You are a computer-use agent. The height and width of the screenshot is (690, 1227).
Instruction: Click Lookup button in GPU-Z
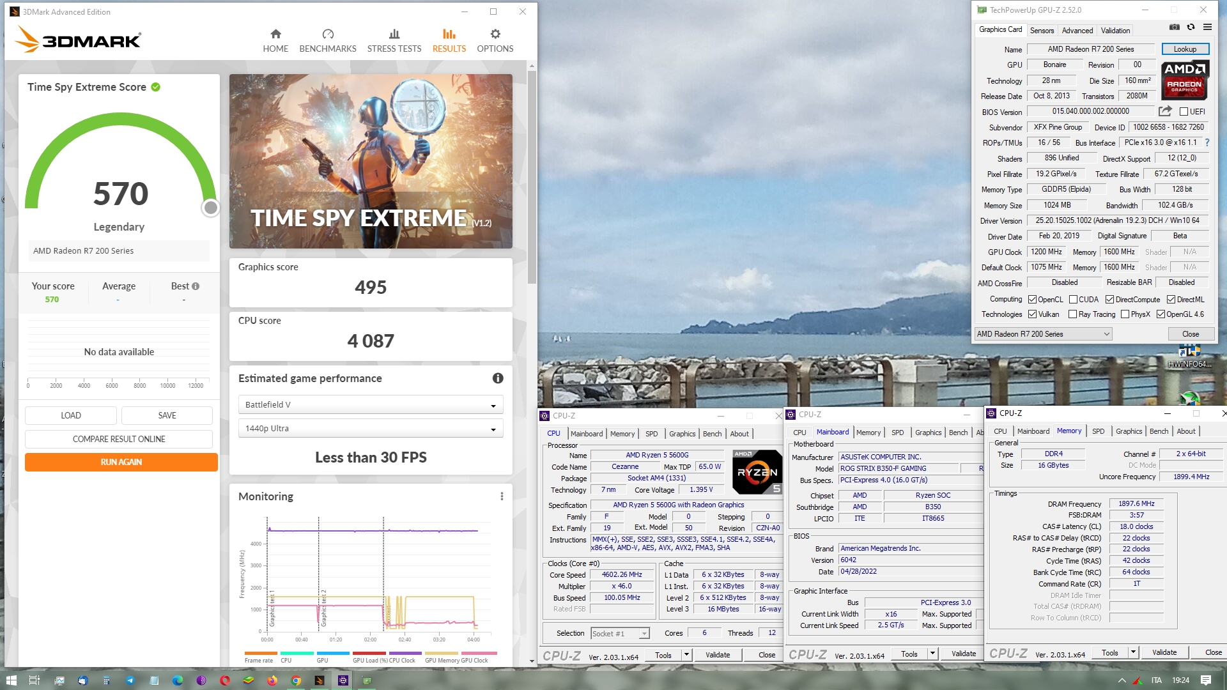click(1184, 49)
